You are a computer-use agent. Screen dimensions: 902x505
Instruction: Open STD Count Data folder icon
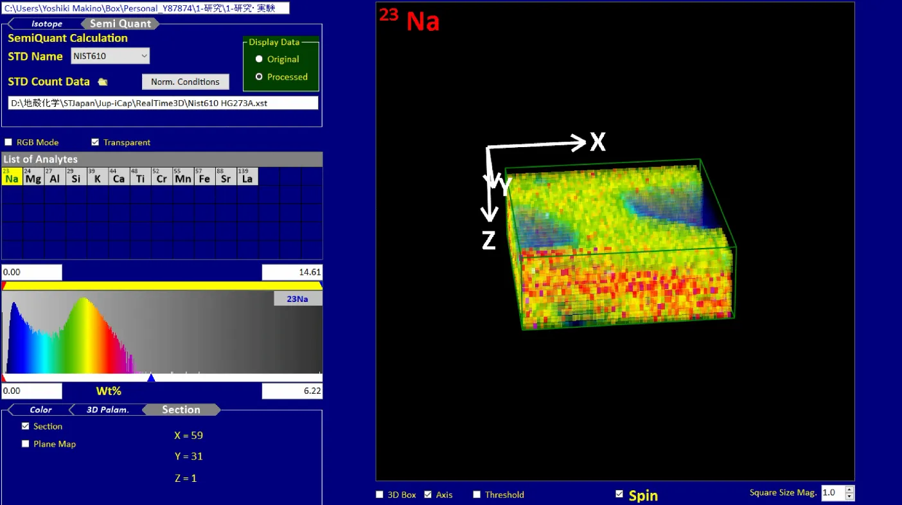103,82
